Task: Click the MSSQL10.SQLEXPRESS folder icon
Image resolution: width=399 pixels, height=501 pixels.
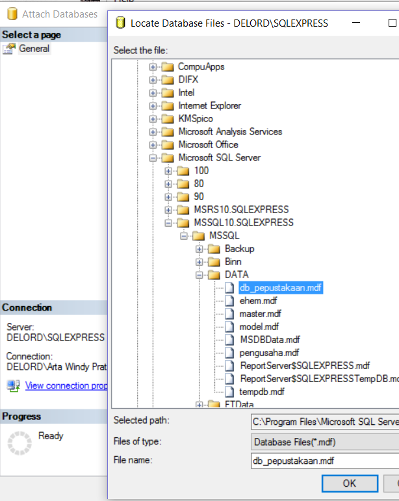Action: [183, 223]
